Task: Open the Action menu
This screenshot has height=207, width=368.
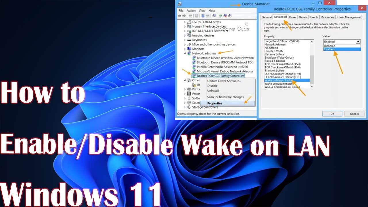Action: click(x=191, y=11)
